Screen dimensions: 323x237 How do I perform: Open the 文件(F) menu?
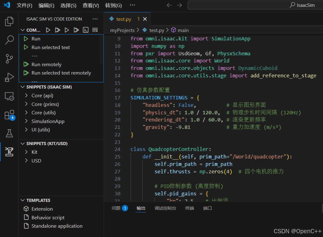click(x=24, y=5)
